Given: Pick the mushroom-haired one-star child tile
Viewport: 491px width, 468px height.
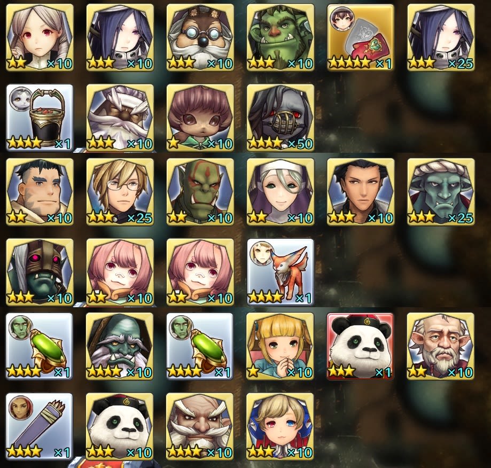Looking at the screenshot, I should (x=200, y=118).
